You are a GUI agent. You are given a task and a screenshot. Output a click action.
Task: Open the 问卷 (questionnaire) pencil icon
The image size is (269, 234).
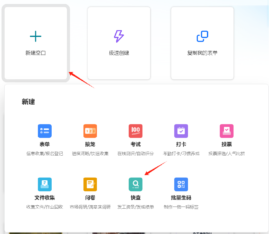pos(90,184)
